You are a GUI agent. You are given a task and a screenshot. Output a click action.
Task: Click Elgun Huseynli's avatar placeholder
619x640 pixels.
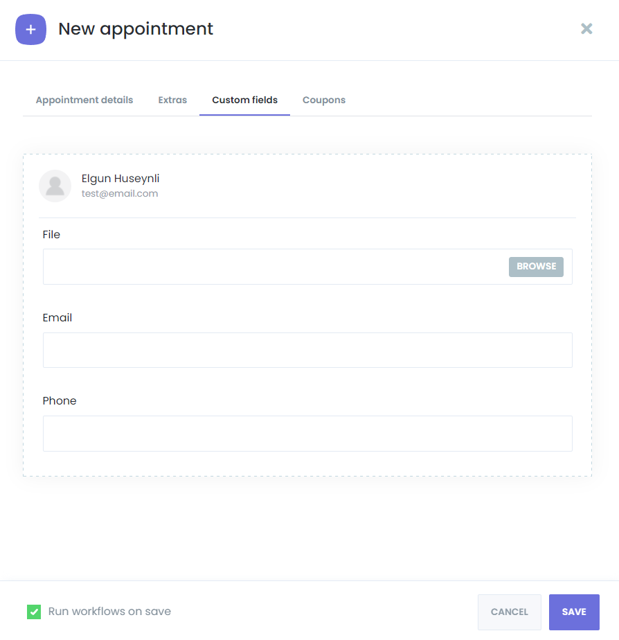click(55, 186)
